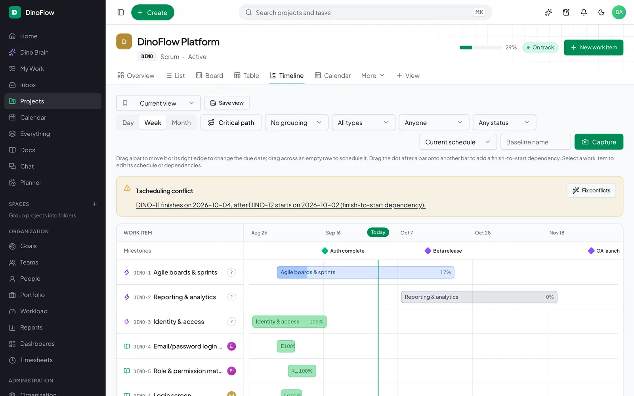
Task: Click the warning icon in conflict banner
Action: pyautogui.click(x=127, y=188)
